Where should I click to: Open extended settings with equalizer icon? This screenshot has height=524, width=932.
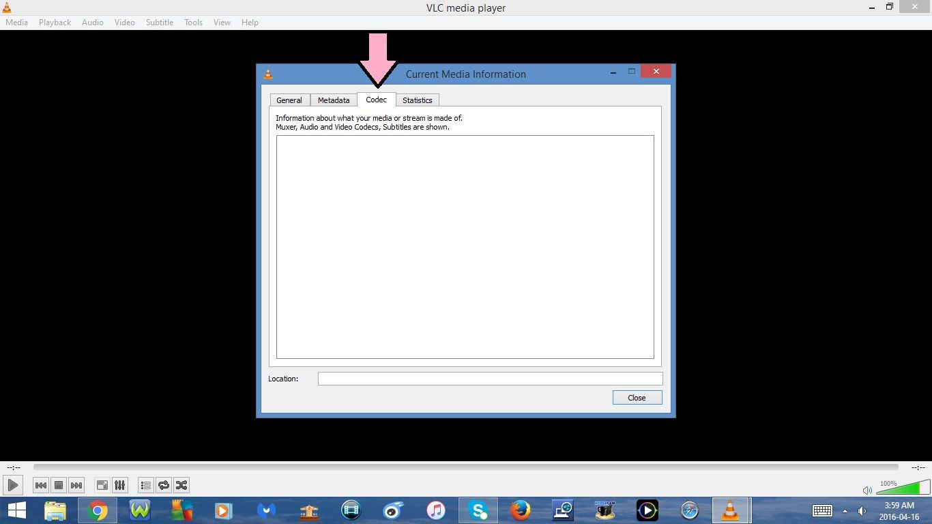click(x=119, y=484)
